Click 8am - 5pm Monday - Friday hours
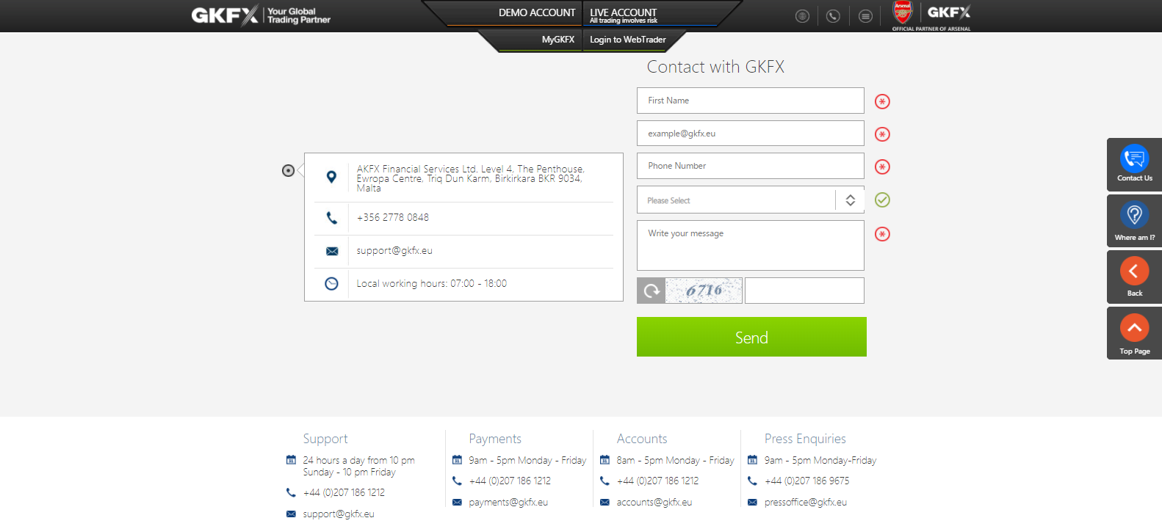 [x=675, y=461]
